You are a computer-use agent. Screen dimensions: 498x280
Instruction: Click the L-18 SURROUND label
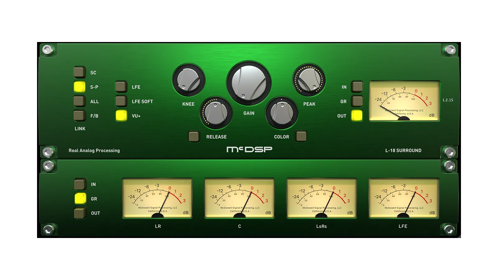point(403,150)
